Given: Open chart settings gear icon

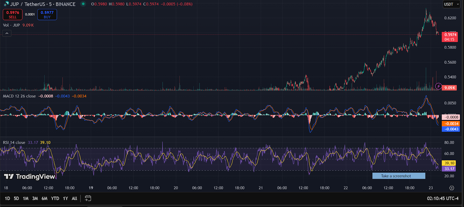Looking at the screenshot, I should coord(452,188).
